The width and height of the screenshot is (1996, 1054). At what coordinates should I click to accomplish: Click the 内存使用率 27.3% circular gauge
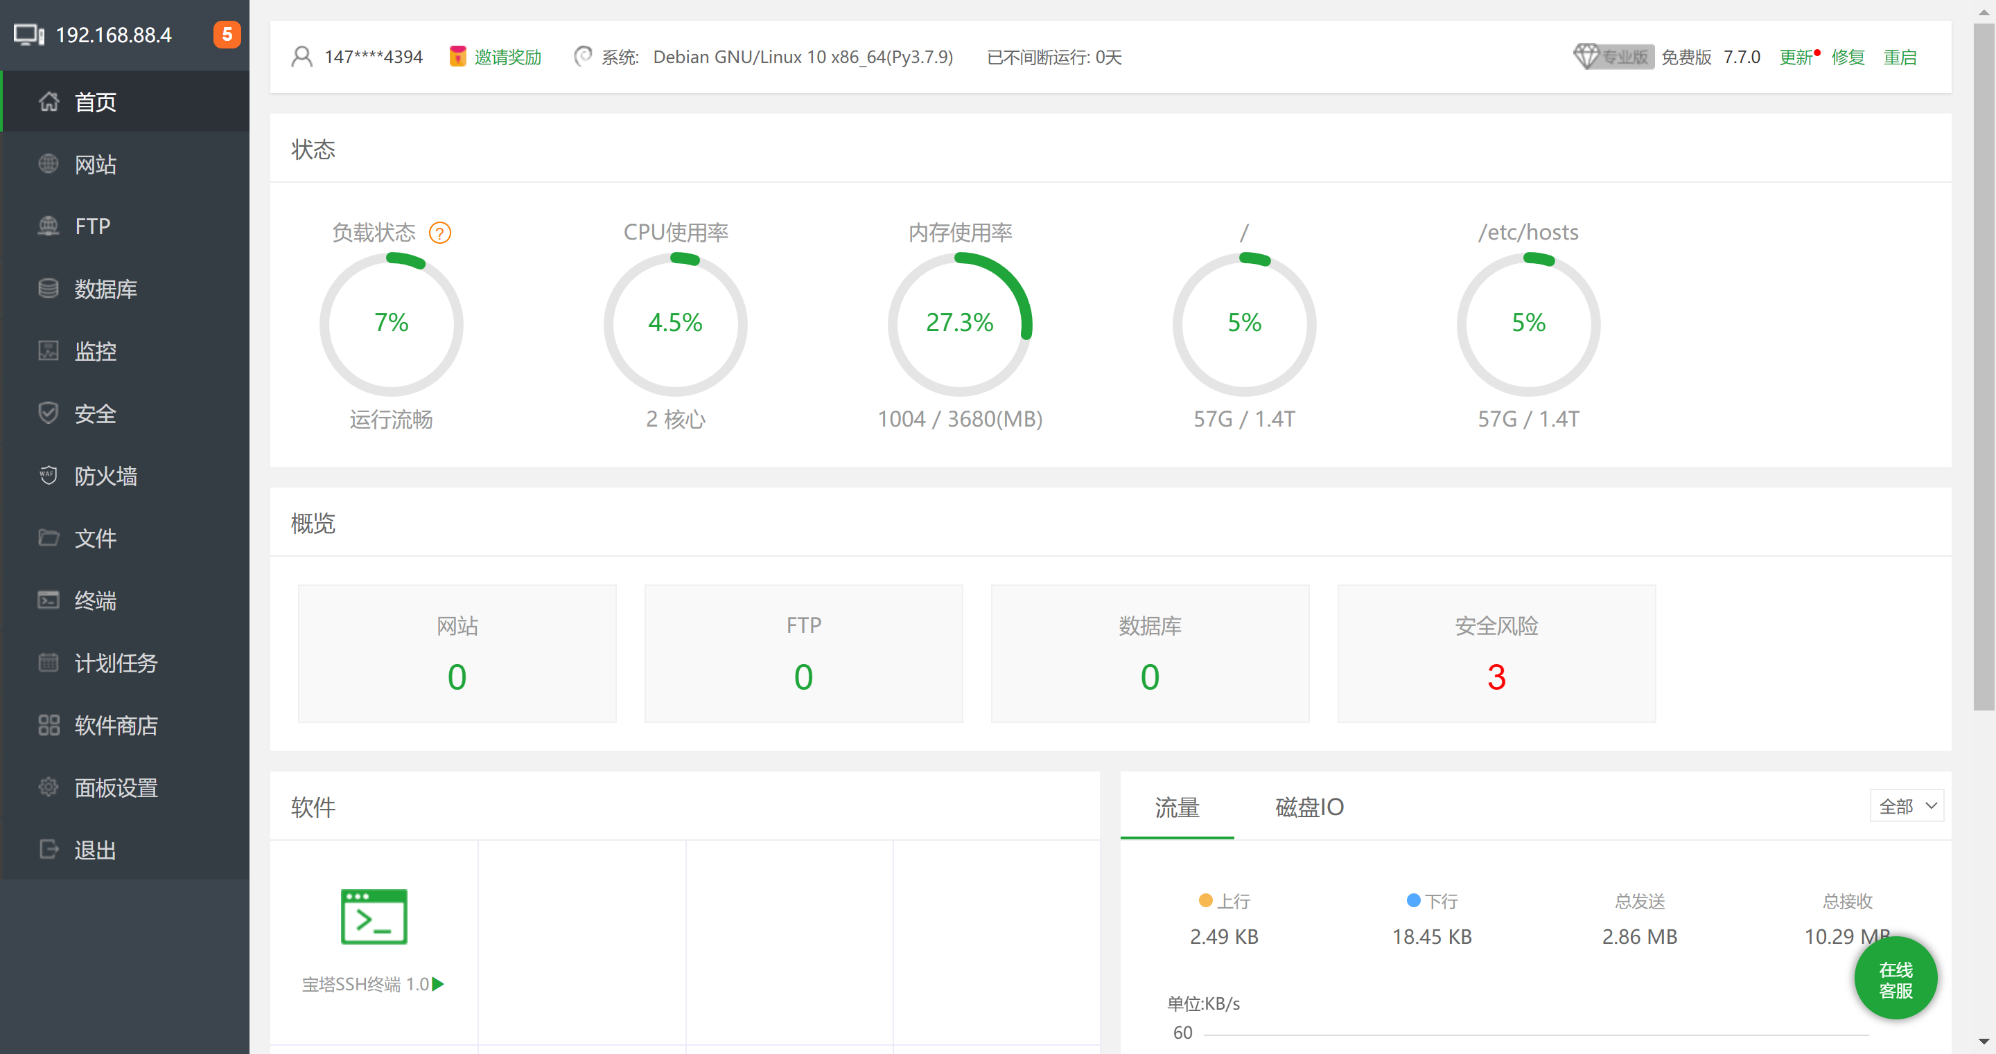coord(960,323)
